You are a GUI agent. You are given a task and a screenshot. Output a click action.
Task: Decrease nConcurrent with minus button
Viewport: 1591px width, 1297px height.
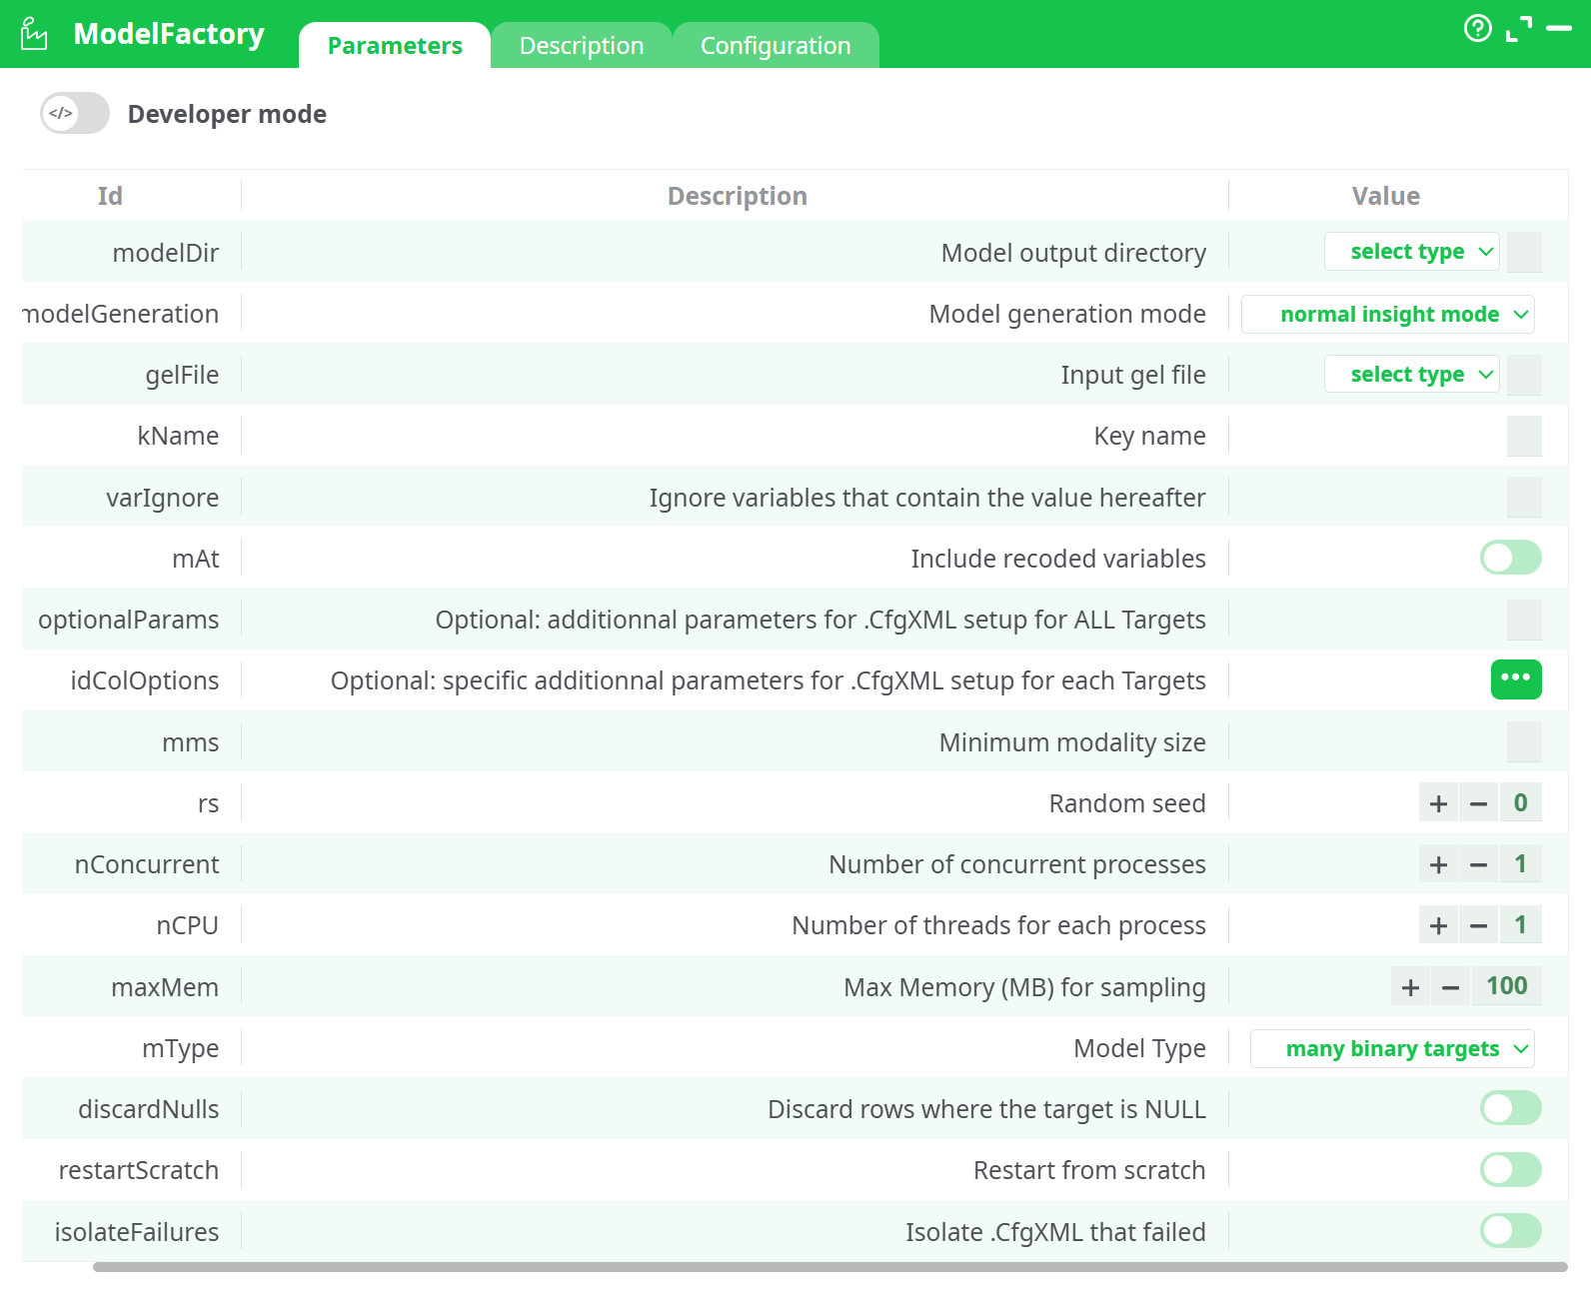(x=1478, y=864)
